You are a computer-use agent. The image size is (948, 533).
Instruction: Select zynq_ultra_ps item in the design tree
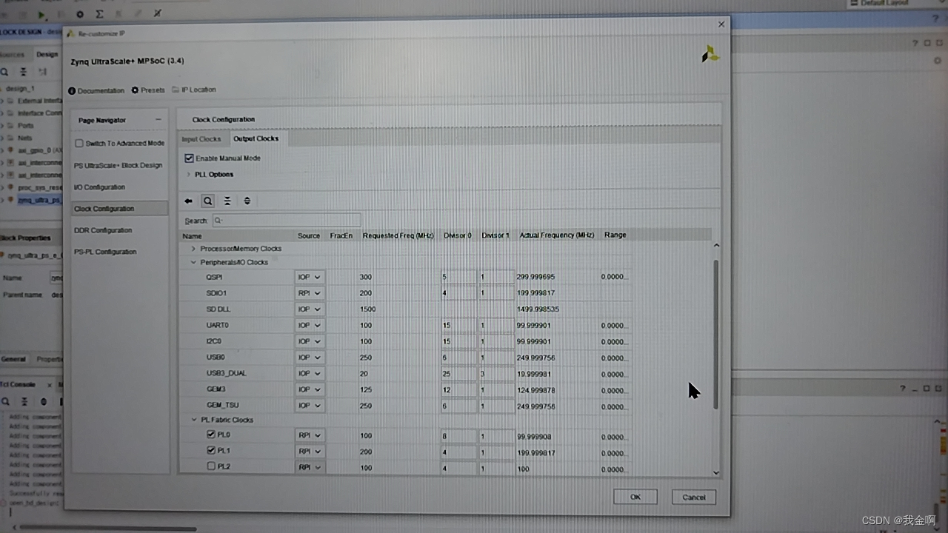[x=39, y=200]
